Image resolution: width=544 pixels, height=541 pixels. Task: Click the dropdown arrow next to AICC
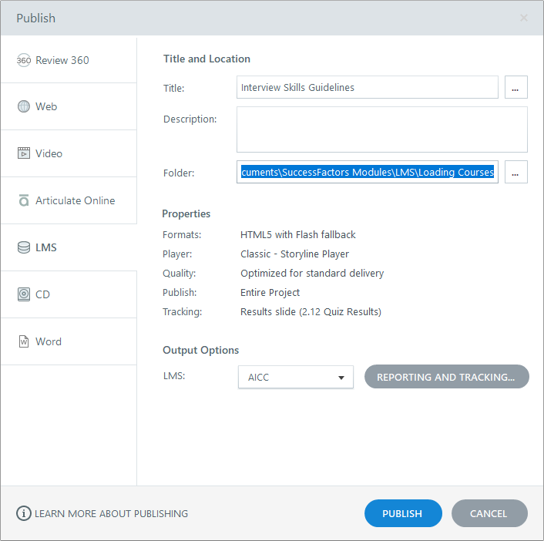341,378
